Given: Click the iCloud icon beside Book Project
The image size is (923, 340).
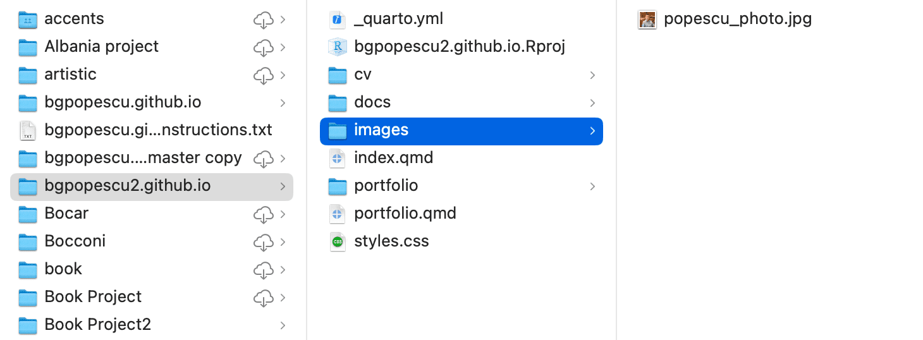Looking at the screenshot, I should [263, 298].
